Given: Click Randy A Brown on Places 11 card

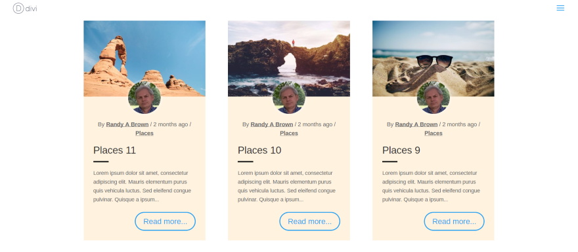Looking at the screenshot, I should tap(127, 124).
